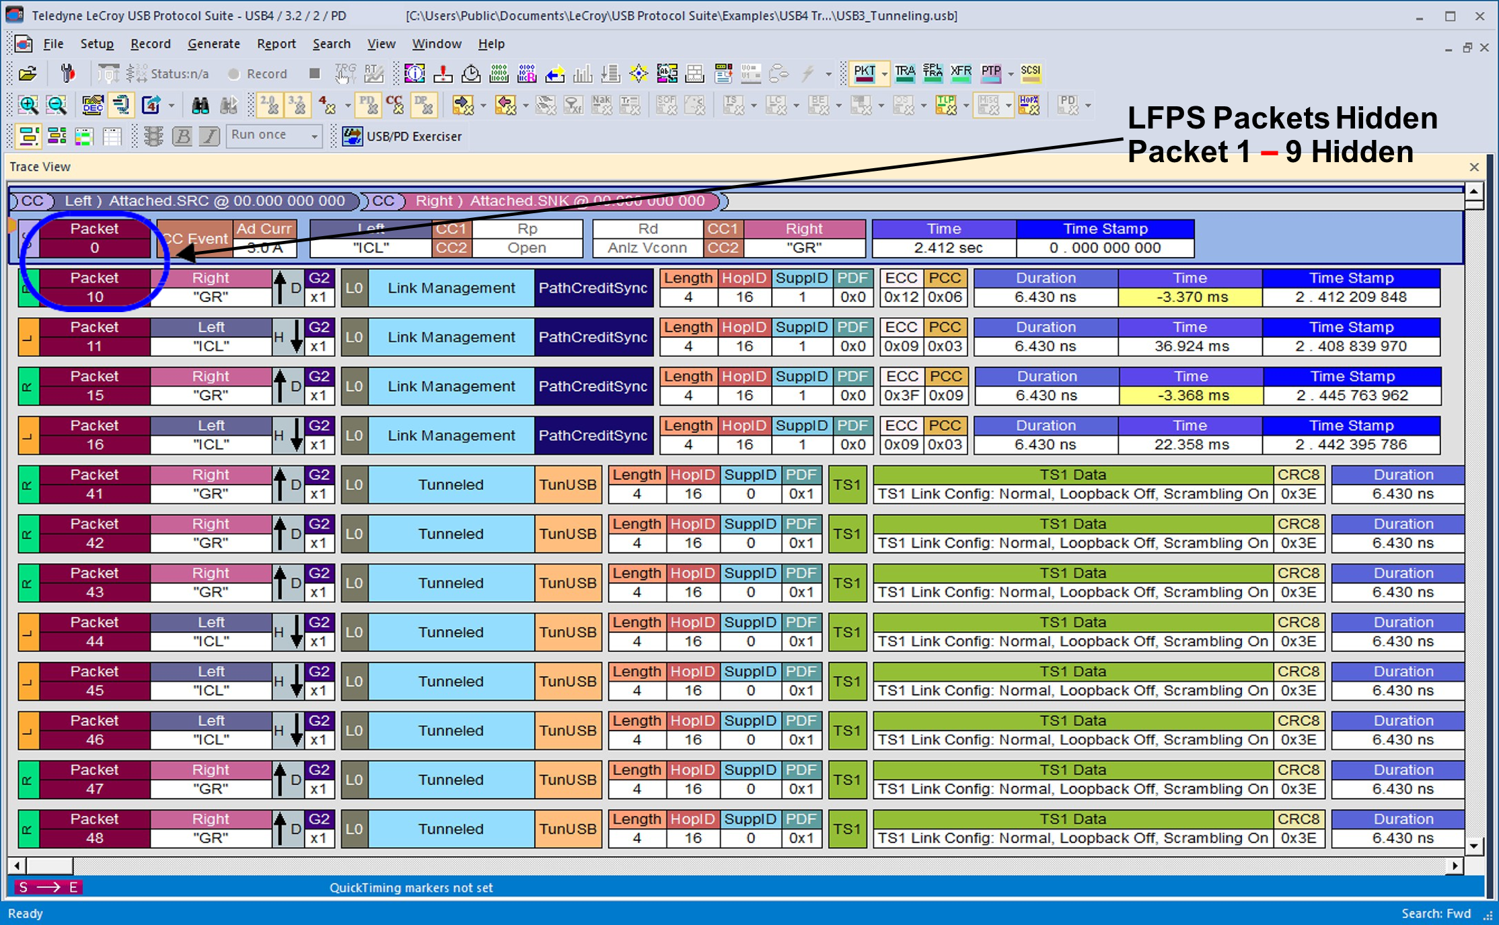Expand the PTP view dropdown arrow
This screenshot has width=1499, height=925.
point(1011,73)
